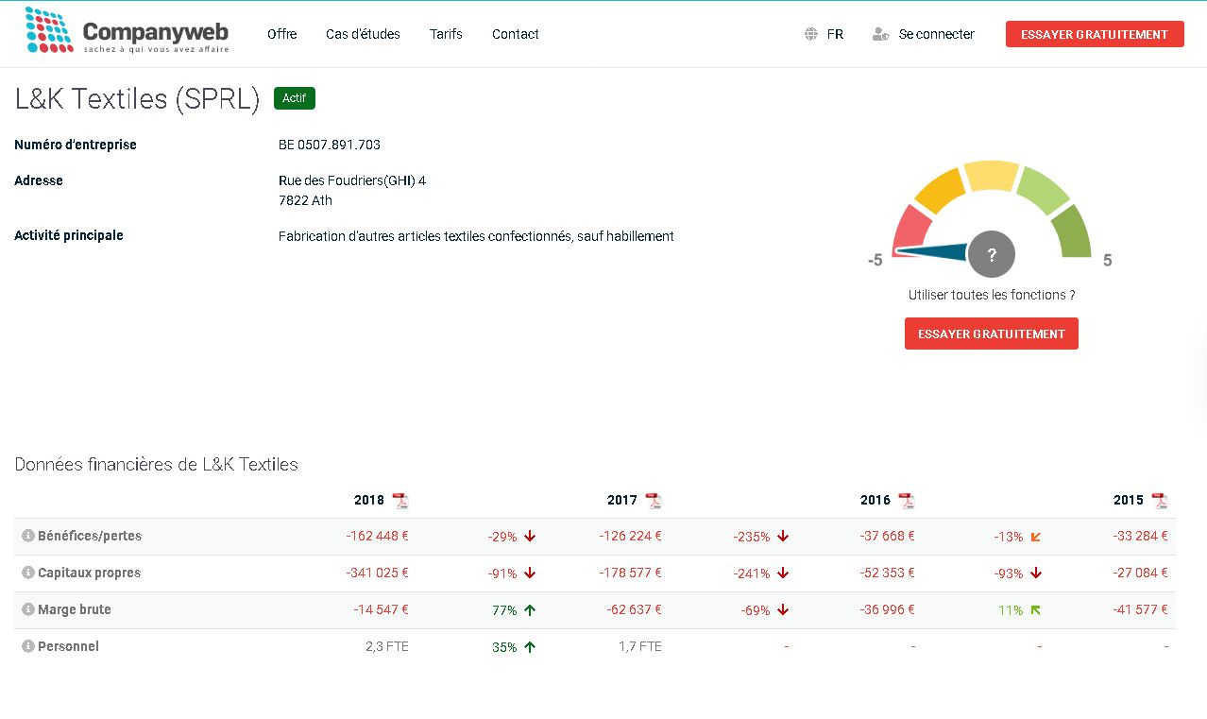Click ESSAYER GRATUITEMENT below the gauge
Viewport: 1207px width, 719px height.
(x=992, y=334)
